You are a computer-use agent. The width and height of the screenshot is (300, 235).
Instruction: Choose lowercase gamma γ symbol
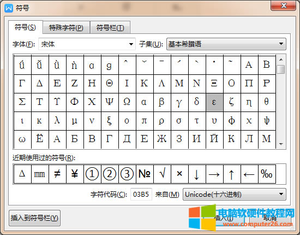coord(179,102)
